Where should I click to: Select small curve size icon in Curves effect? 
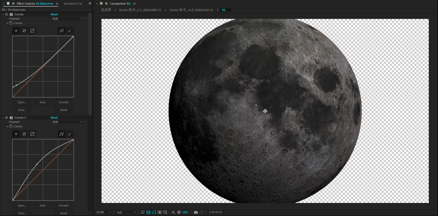16,31
